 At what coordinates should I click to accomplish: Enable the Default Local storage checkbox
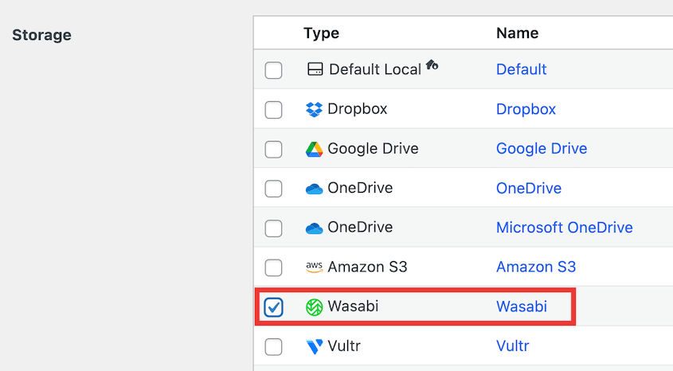point(273,70)
